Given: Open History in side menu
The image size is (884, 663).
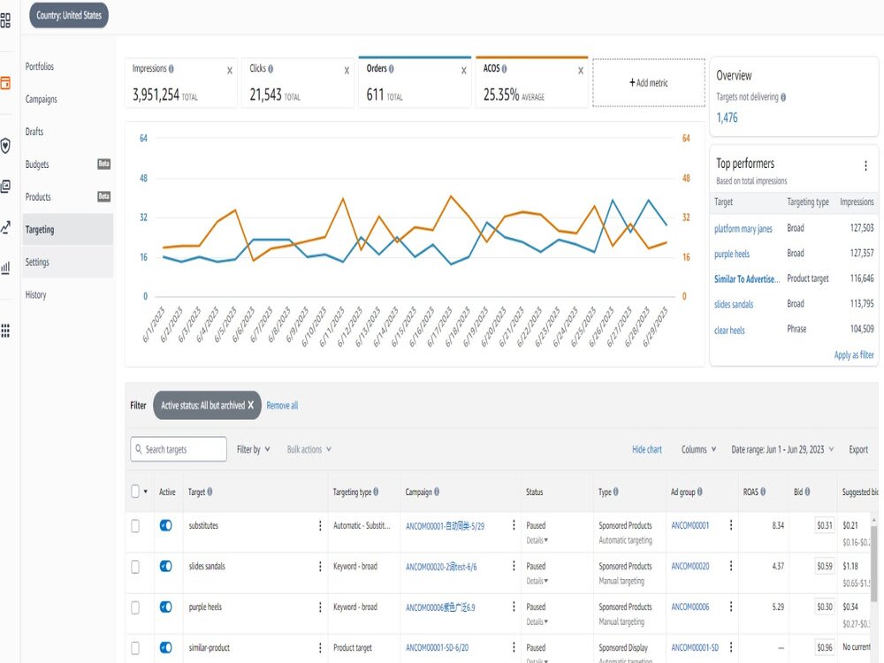Looking at the screenshot, I should [x=35, y=295].
